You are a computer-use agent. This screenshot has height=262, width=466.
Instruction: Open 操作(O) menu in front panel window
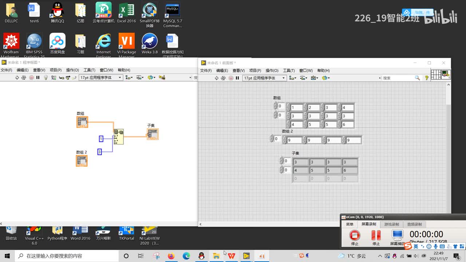[x=272, y=71]
